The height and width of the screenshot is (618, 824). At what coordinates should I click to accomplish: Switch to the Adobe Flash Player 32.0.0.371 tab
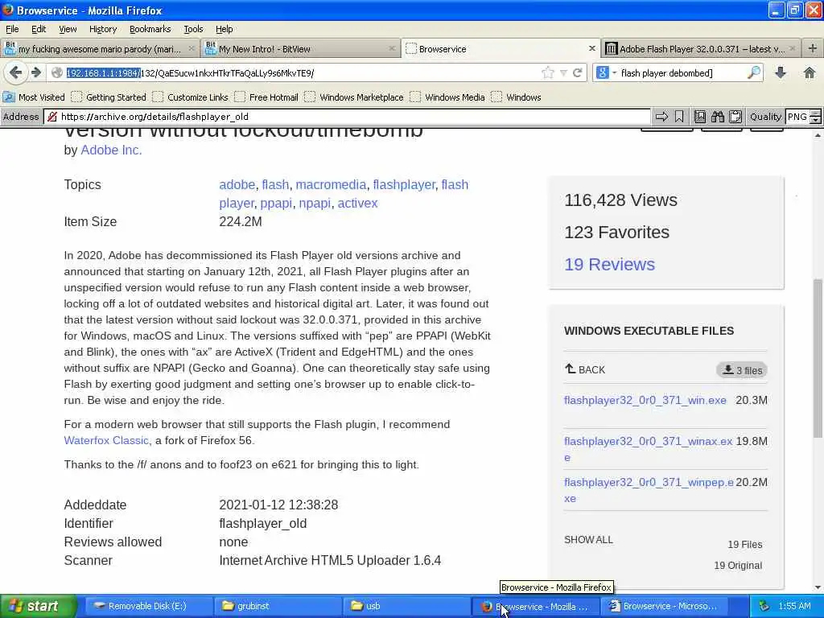pos(702,49)
